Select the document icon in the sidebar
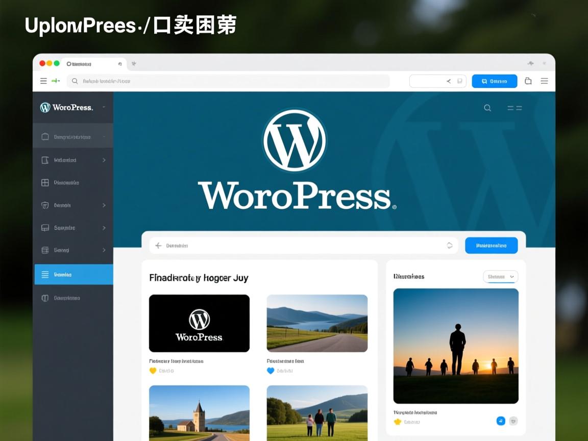 click(x=44, y=160)
